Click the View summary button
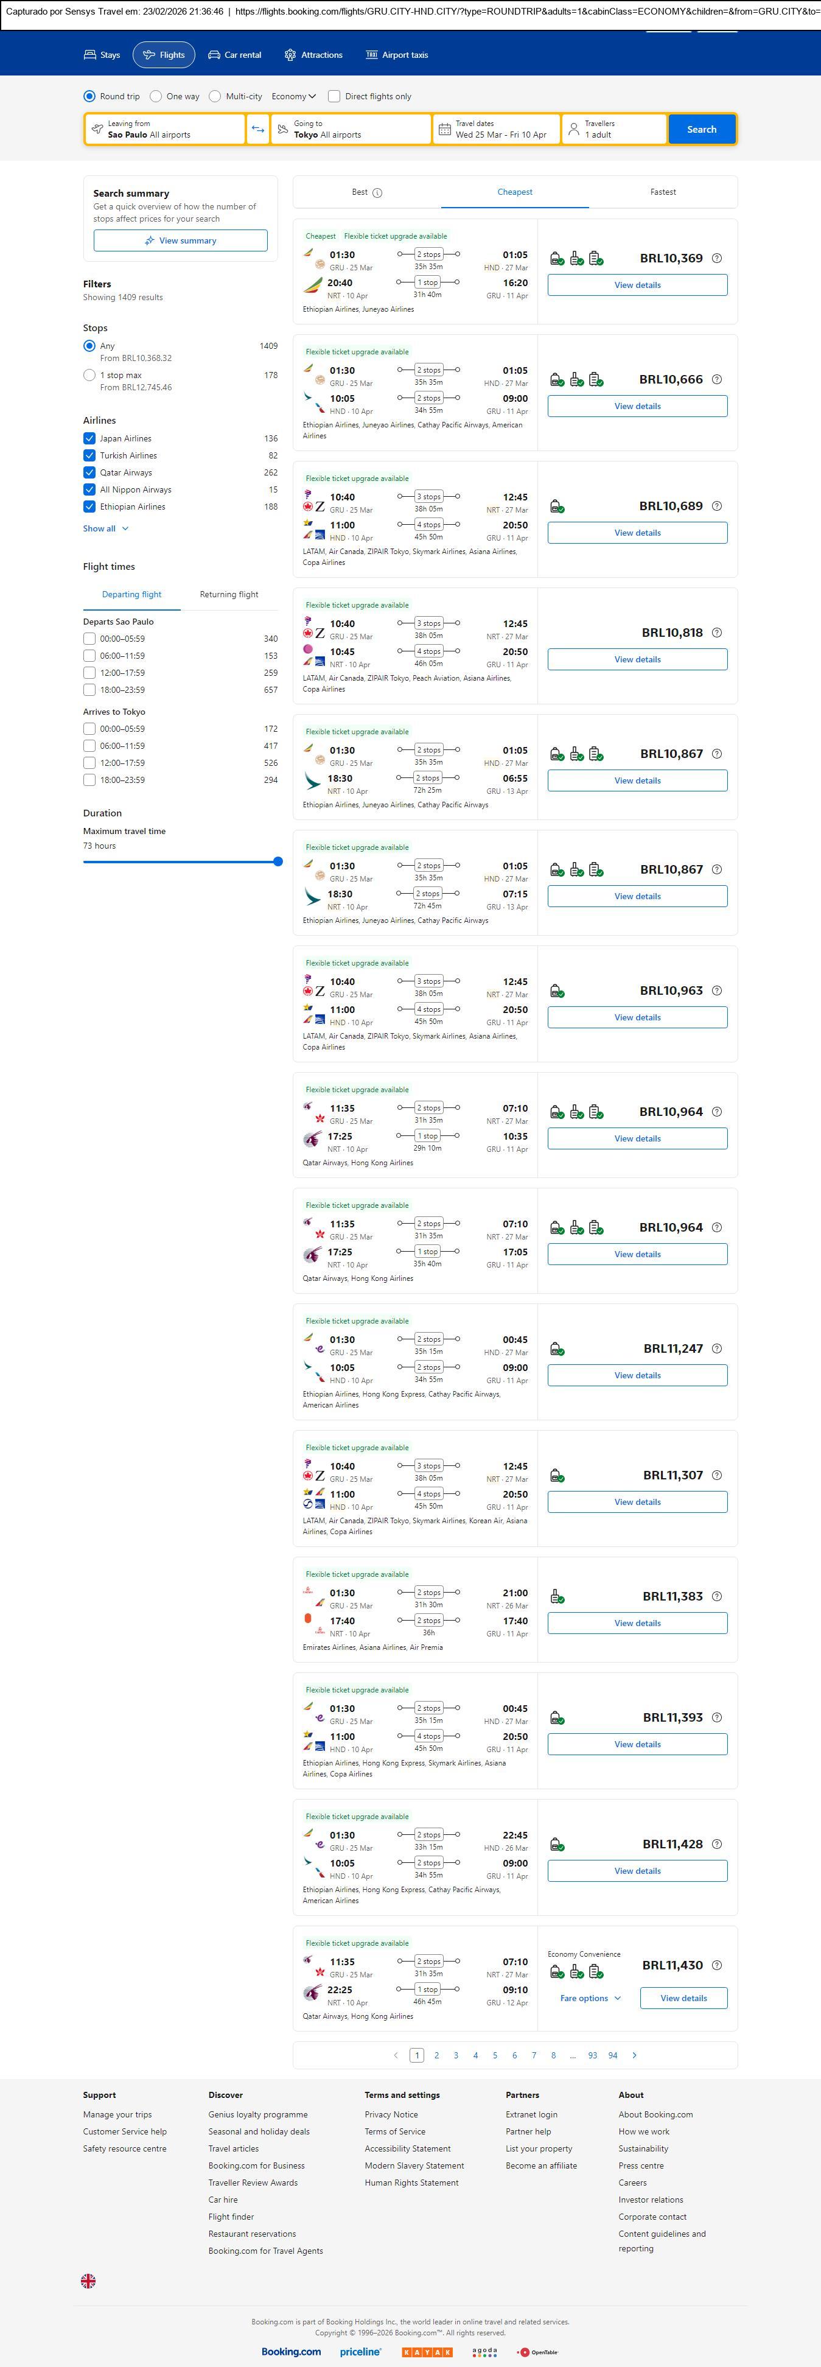This screenshot has height=2367, width=821. click(x=180, y=240)
